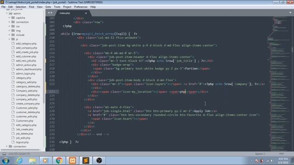Open the Project menu
Screen dimensions: 294x165
point(67,7)
